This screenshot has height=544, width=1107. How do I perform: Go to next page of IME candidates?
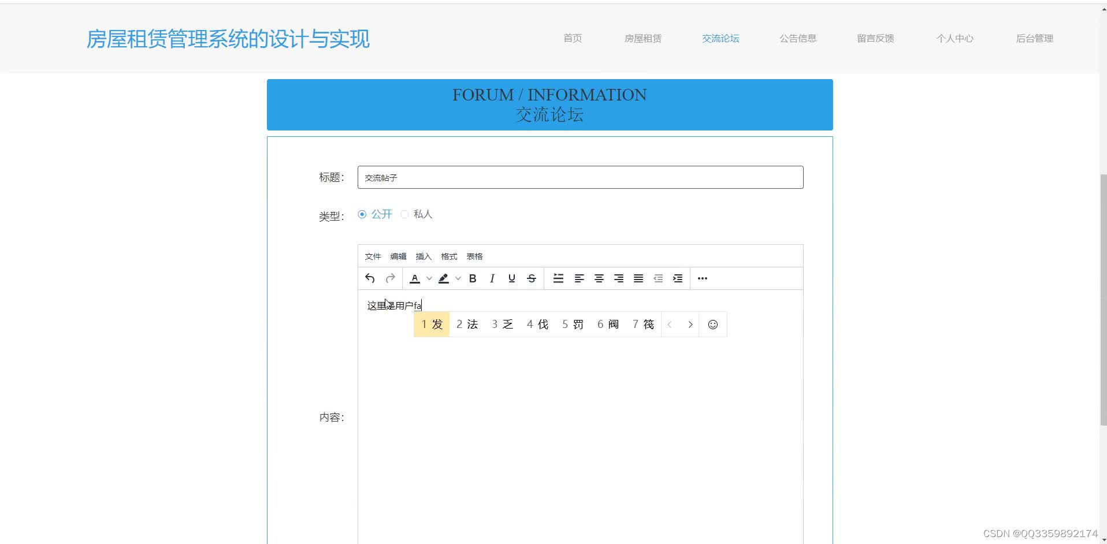tap(690, 325)
